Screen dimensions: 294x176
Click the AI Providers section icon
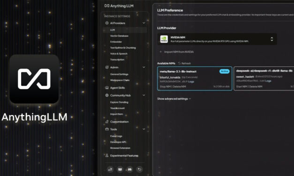click(x=107, y=23)
